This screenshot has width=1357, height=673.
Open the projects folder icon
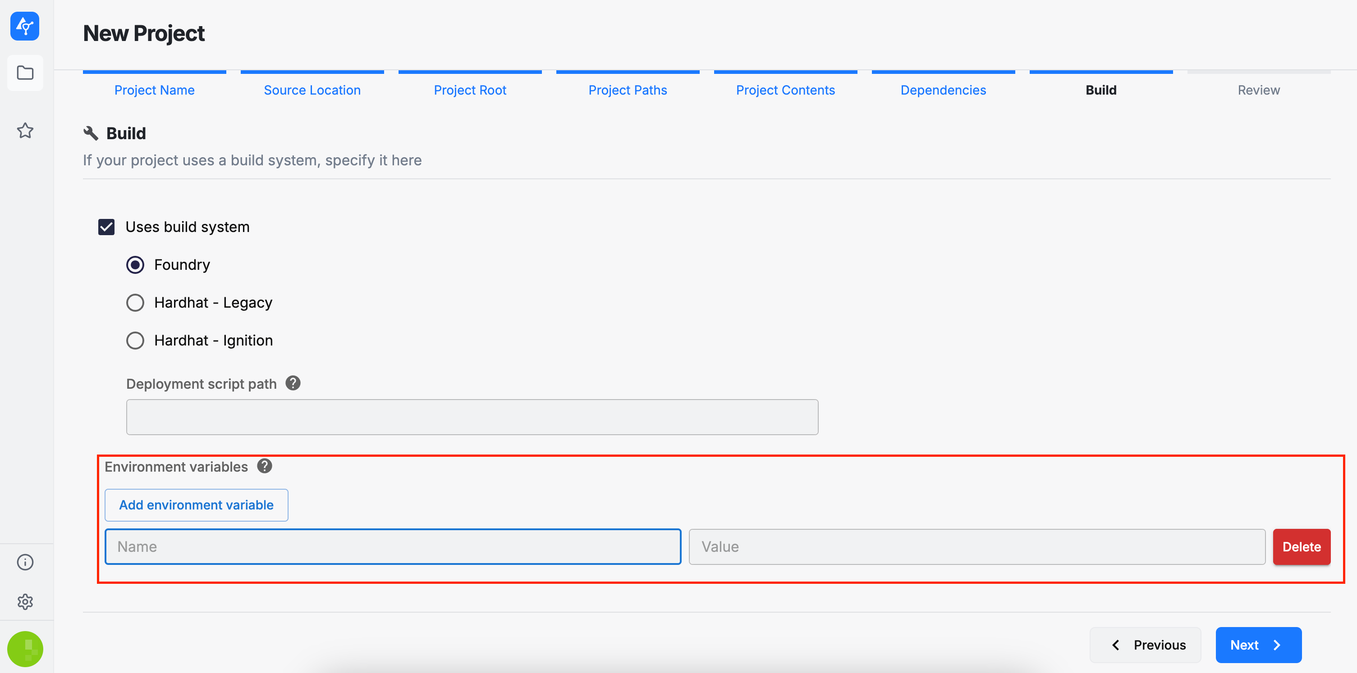[x=25, y=73]
